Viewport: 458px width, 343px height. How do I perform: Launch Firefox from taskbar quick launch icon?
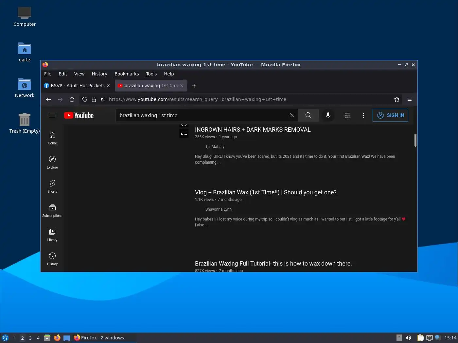57,338
